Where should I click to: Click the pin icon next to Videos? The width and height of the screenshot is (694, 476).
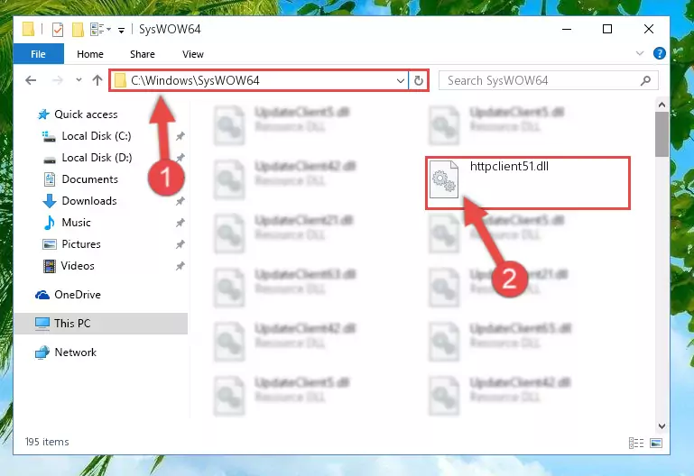[x=180, y=267]
